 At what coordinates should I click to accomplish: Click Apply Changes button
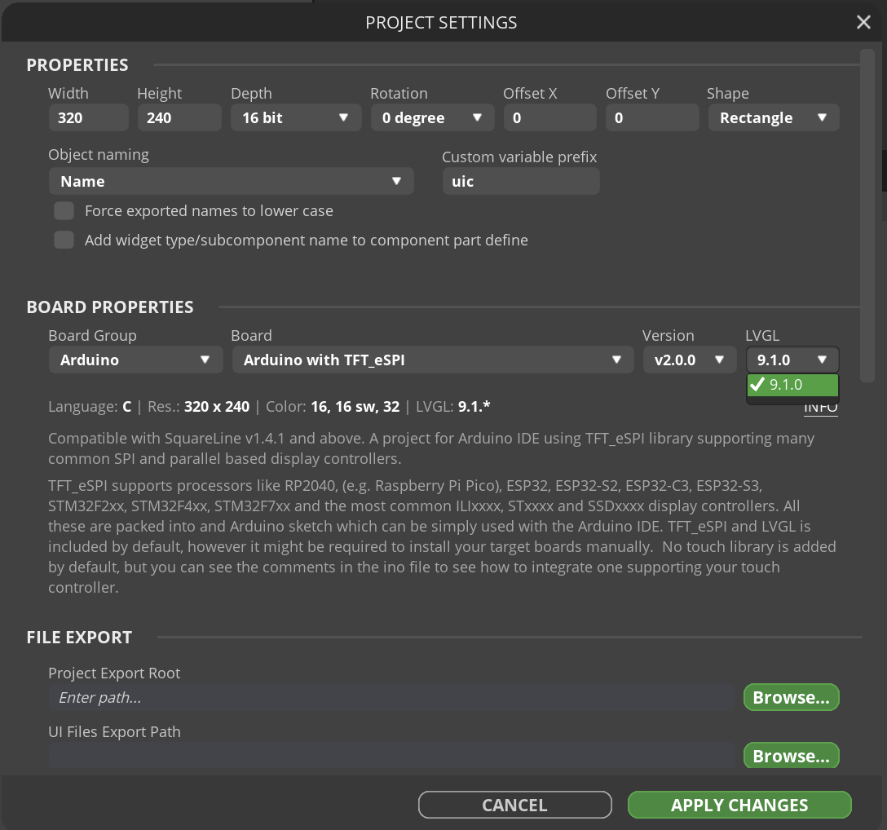click(739, 806)
